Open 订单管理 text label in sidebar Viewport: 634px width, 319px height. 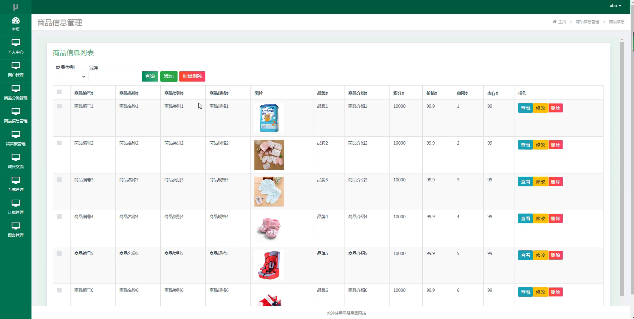coord(16,213)
